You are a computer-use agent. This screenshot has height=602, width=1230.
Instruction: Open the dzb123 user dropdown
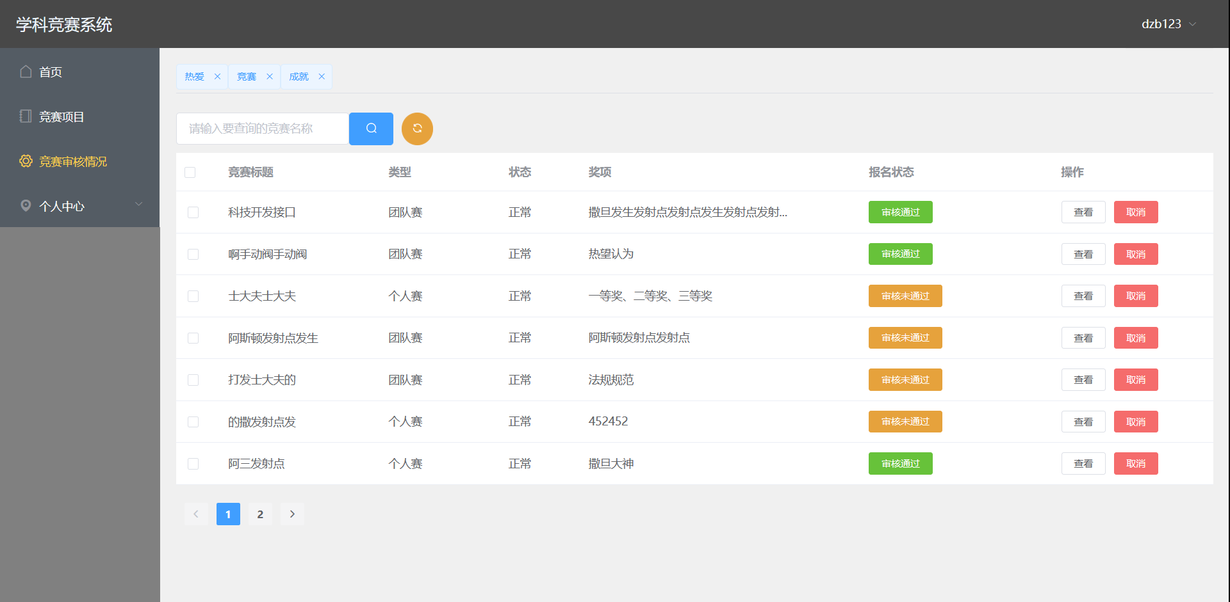pyautogui.click(x=1168, y=24)
